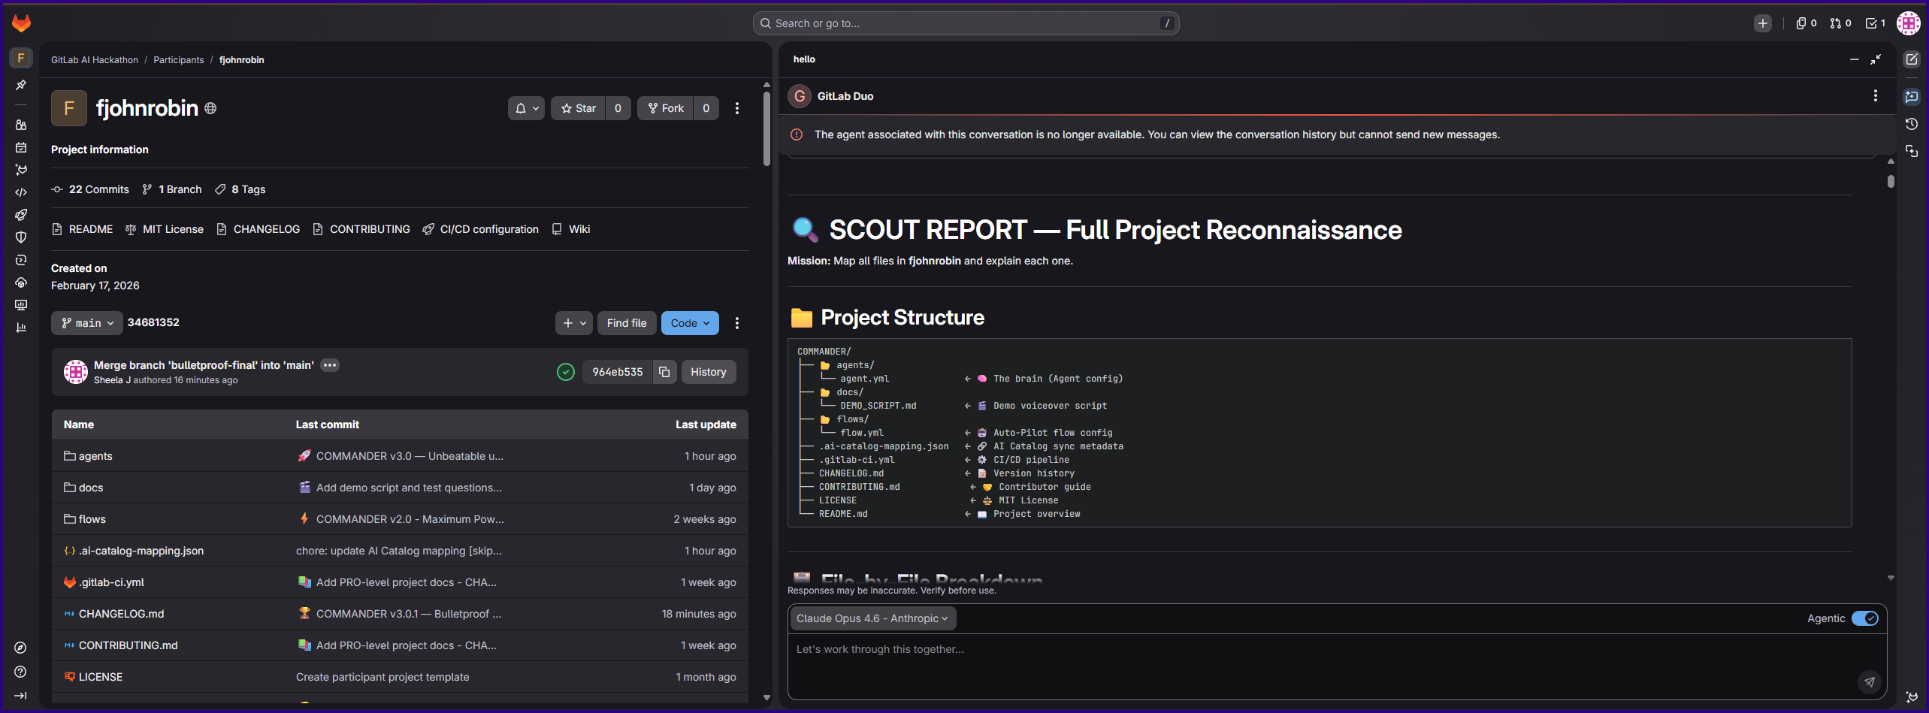Open the Plan calendar sidebar icon
This screenshot has width=1929, height=713.
(x=21, y=147)
